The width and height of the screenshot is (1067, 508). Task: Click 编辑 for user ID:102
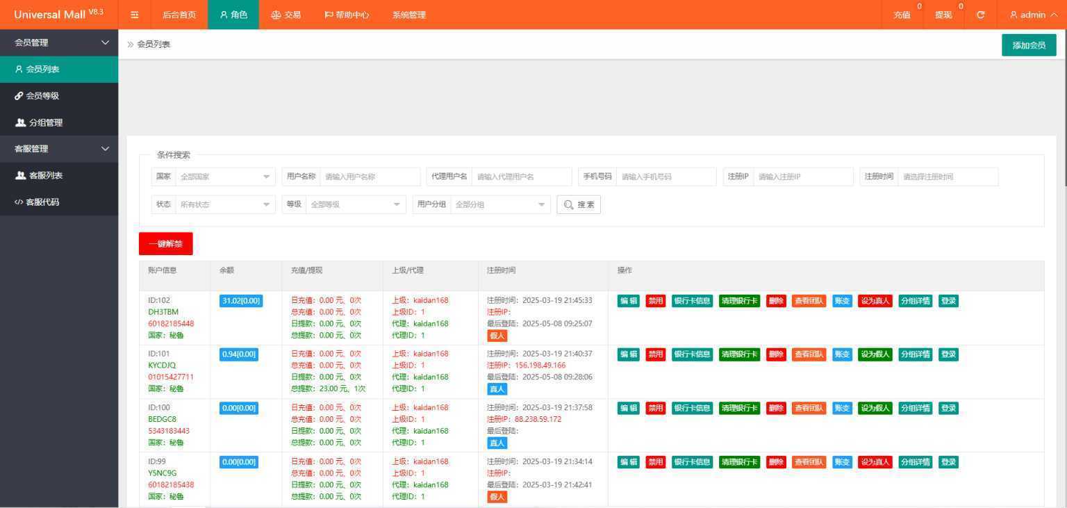pyautogui.click(x=629, y=301)
